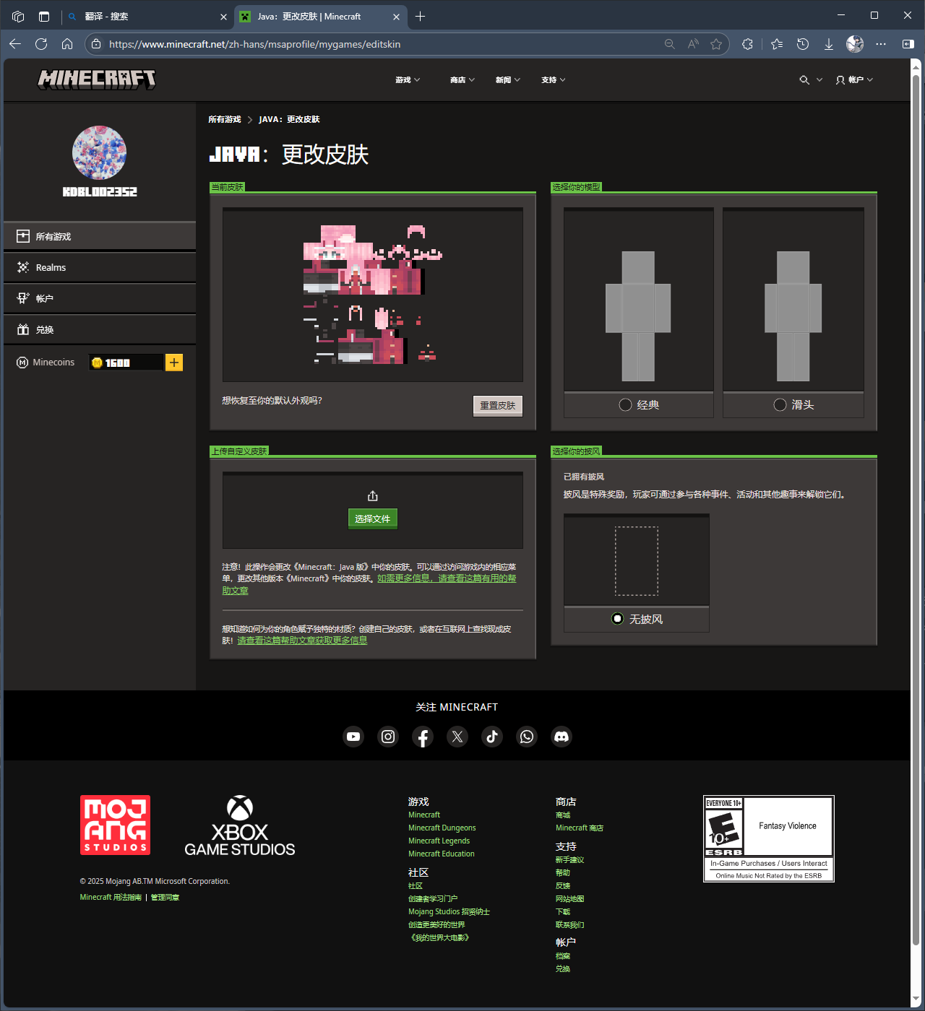
Task: Open footer link Minecraft 商店
Action: click(580, 828)
